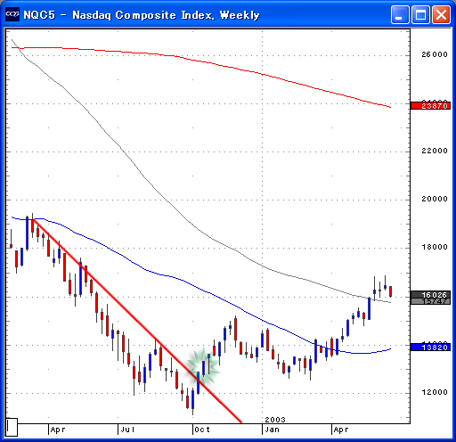Close the NQC5 chart window
456x442 pixels.
[x=441, y=14]
